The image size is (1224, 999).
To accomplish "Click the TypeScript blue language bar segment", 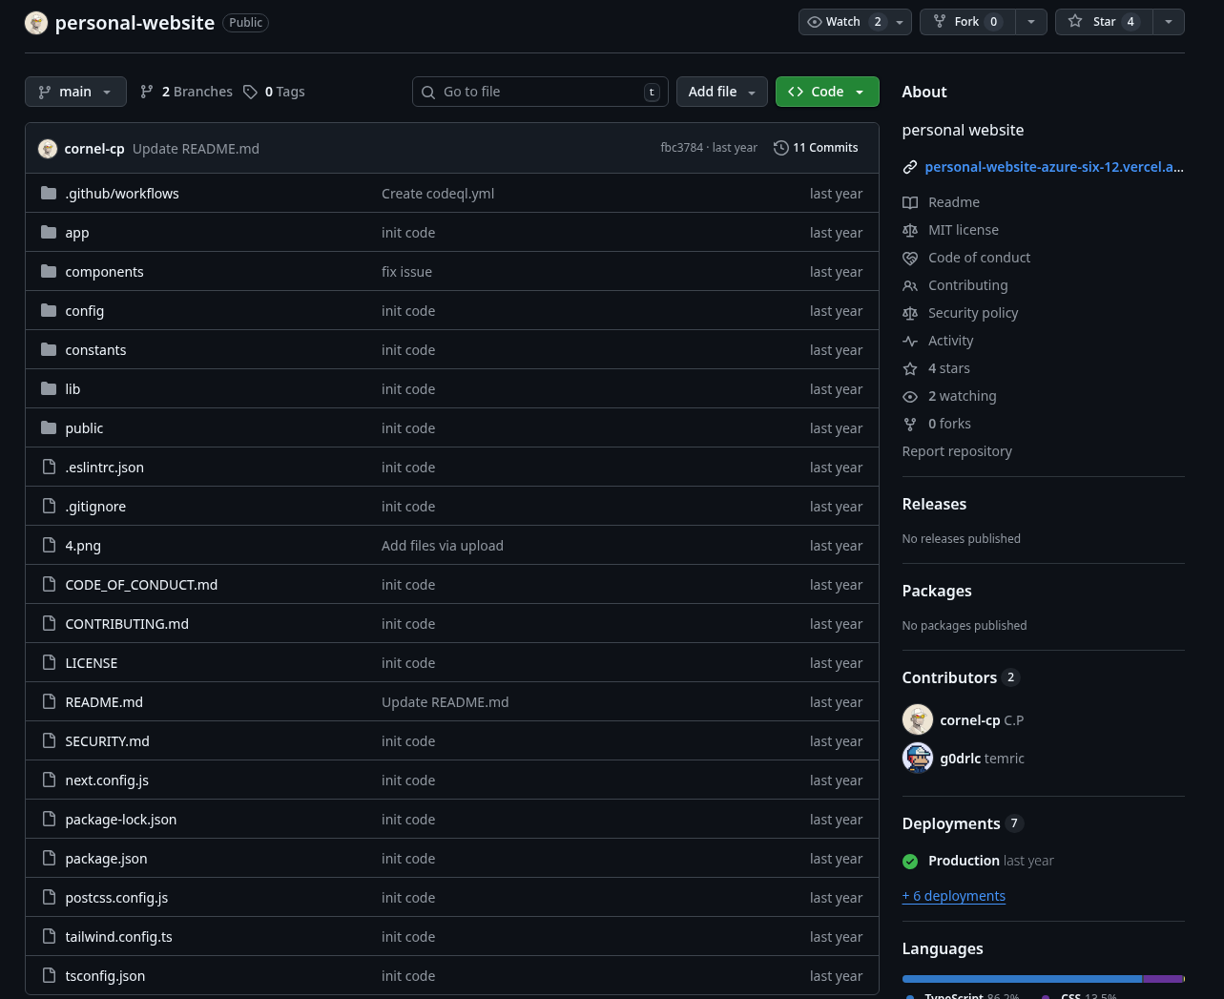I will point(1021,979).
